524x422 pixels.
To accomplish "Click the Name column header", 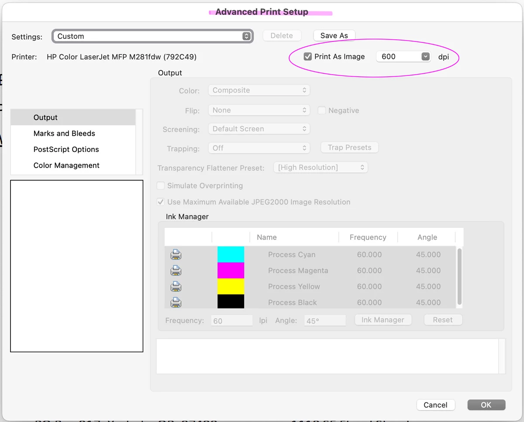I will click(294, 237).
